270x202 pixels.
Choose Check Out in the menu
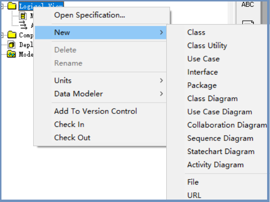click(72, 138)
